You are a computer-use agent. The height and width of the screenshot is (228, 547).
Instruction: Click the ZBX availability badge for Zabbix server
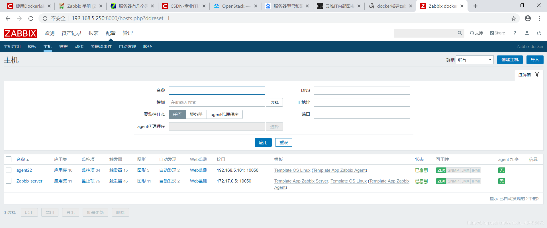pos(441,181)
